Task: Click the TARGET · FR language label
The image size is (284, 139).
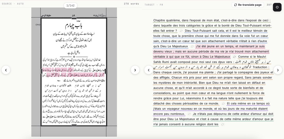Action: [154, 5]
